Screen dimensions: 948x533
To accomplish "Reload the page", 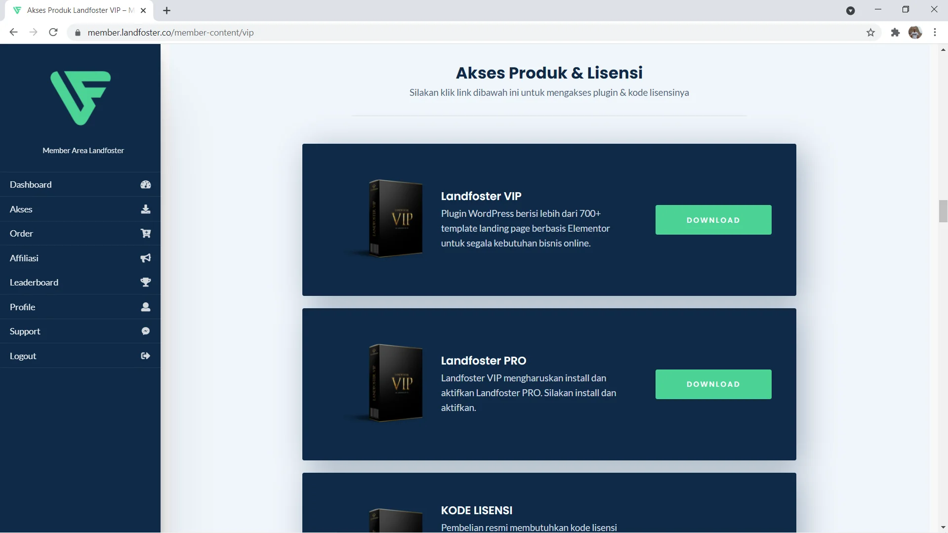I will [53, 33].
